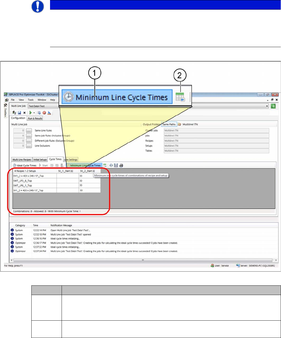This screenshot has width=281, height=338.
Task: Click the blue icon left of red stop
Action: click(39, 113)
